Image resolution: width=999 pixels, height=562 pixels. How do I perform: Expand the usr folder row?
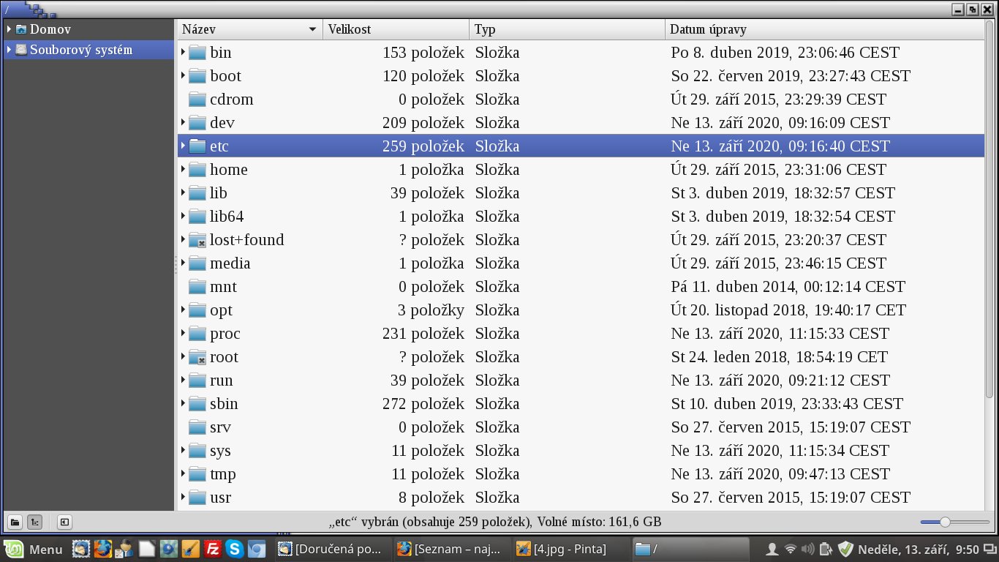pos(183,498)
